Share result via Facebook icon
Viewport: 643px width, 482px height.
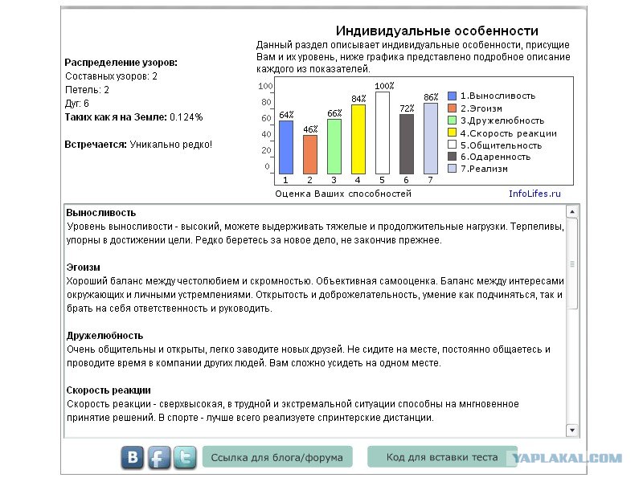(x=158, y=457)
